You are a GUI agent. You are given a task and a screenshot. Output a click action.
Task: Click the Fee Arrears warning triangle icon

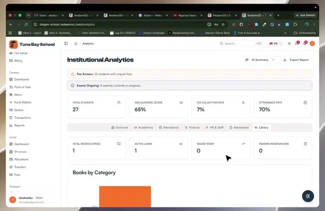(72, 74)
